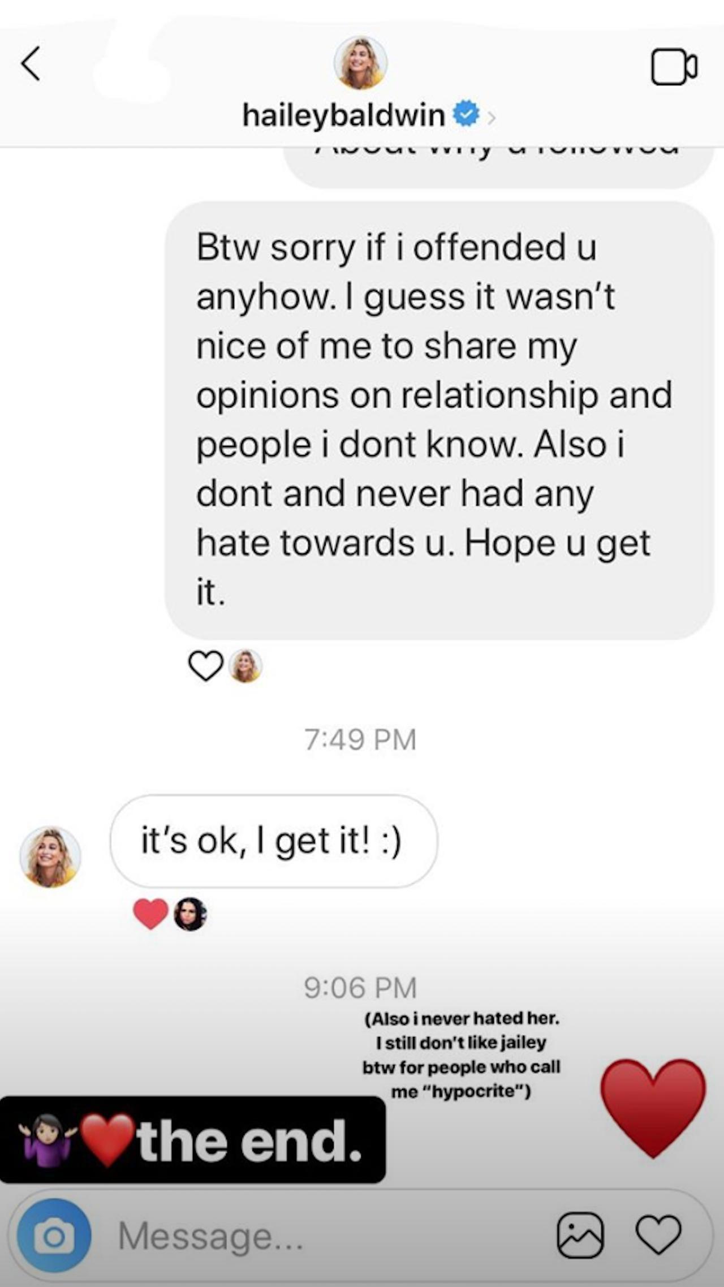Viewport: 724px width, 1287px height.
Task: Tap the small avatar next to outline heart
Action: 245,666
